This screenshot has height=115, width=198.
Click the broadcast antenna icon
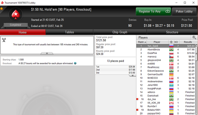click(4, 40)
